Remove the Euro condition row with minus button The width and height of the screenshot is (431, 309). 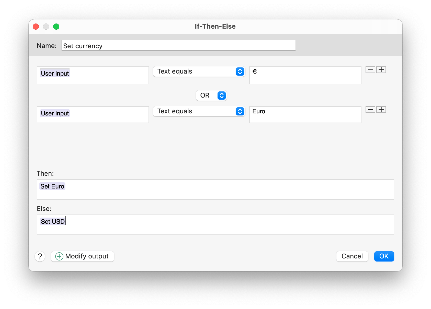coord(370,110)
